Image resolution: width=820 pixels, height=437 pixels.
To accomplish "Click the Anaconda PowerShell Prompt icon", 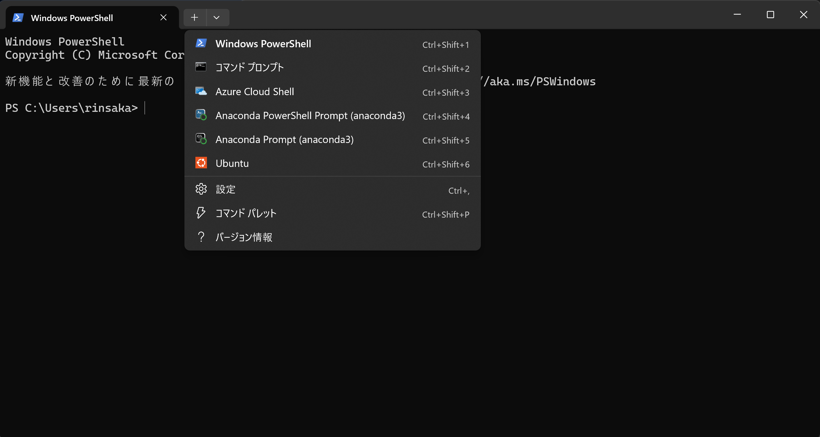I will pyautogui.click(x=201, y=115).
